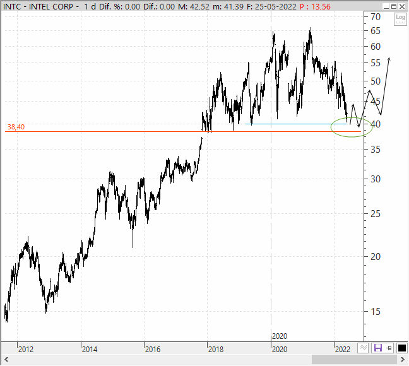Click the right scroll arrow
409x366 pixels.
click(403, 360)
